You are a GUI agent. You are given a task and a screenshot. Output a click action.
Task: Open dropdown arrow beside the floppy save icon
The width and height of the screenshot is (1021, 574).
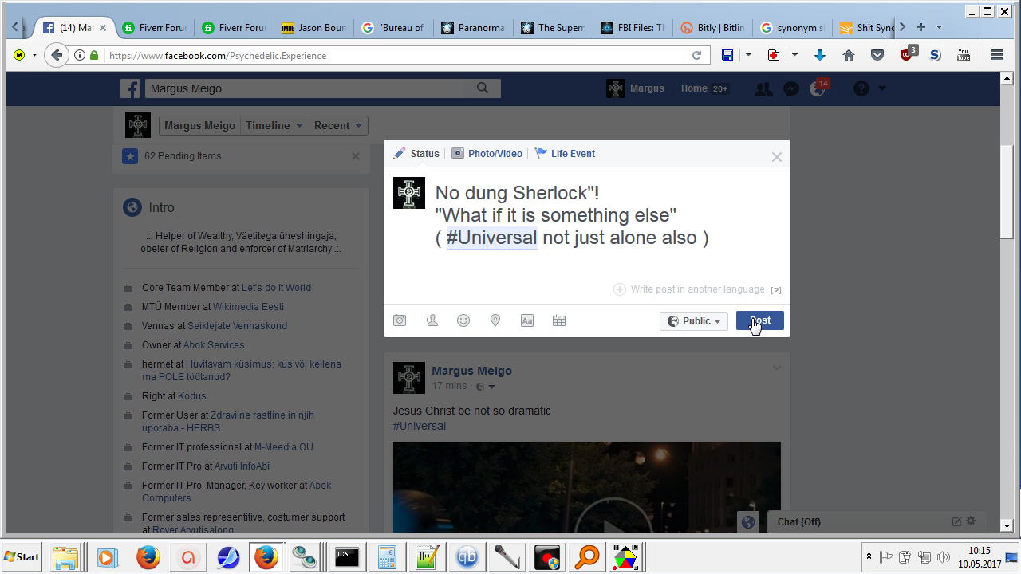(748, 55)
